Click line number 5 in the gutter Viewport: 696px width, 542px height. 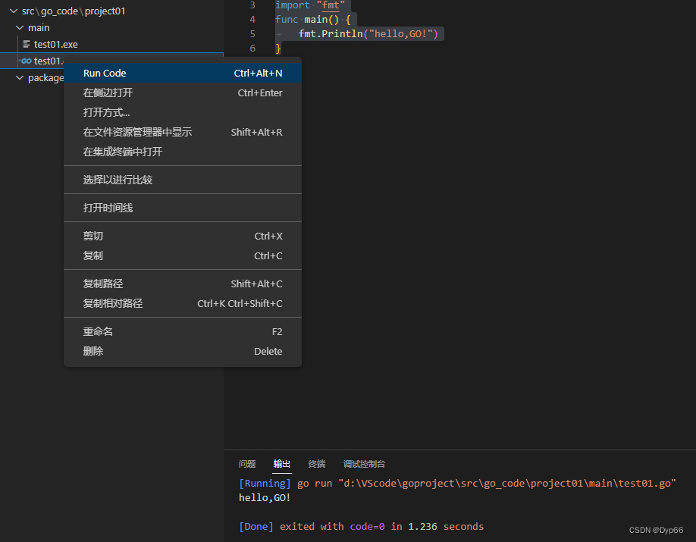tap(252, 34)
